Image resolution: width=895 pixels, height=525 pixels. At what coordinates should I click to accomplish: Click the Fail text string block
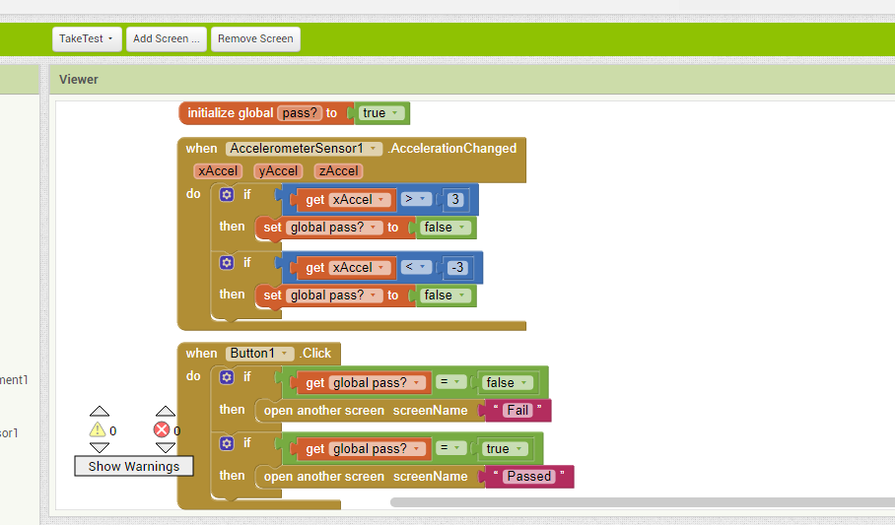(517, 411)
